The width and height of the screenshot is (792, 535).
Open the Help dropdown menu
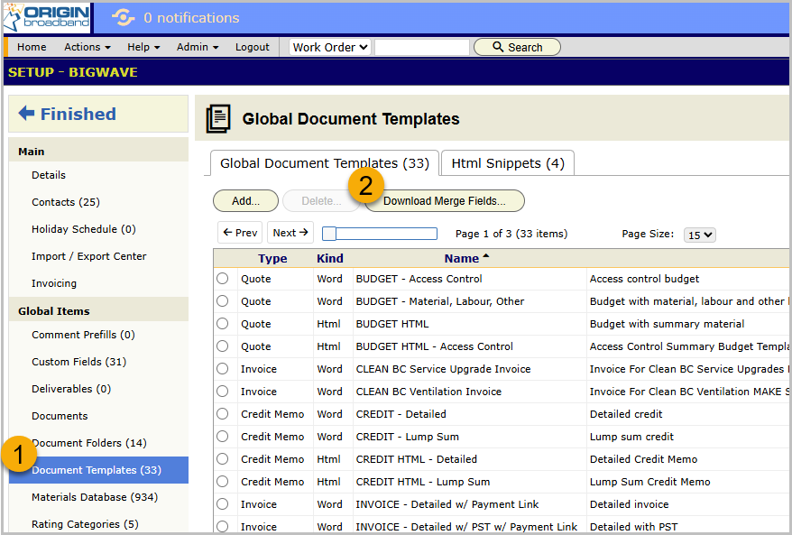143,47
